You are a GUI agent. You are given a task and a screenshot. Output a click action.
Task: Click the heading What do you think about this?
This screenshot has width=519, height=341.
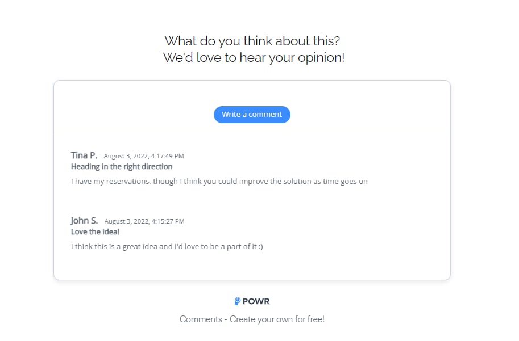pyautogui.click(x=252, y=40)
